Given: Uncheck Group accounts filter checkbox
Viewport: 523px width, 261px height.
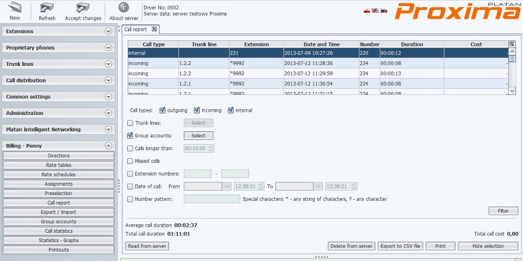Looking at the screenshot, I should (x=130, y=136).
